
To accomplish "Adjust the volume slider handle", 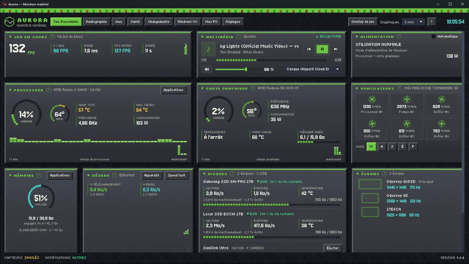I will click(x=246, y=69).
